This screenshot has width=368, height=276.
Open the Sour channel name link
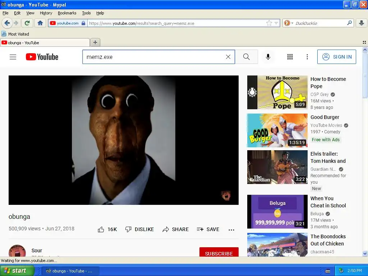tap(37, 250)
